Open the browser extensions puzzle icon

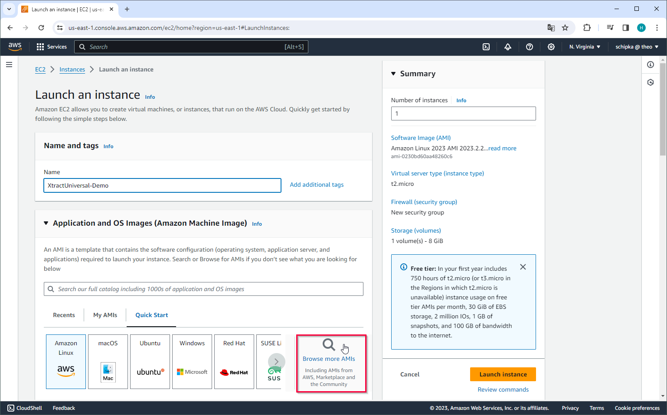pyautogui.click(x=587, y=28)
